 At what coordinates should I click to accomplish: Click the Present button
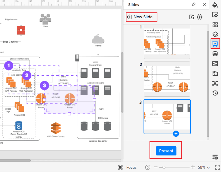coord(166,151)
